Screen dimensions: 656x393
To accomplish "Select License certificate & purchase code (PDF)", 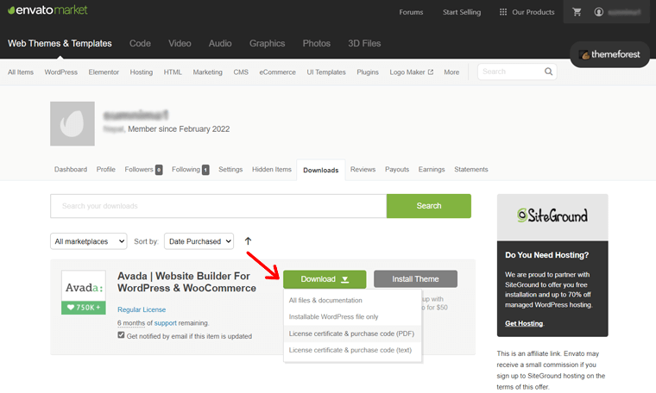I will coord(351,334).
